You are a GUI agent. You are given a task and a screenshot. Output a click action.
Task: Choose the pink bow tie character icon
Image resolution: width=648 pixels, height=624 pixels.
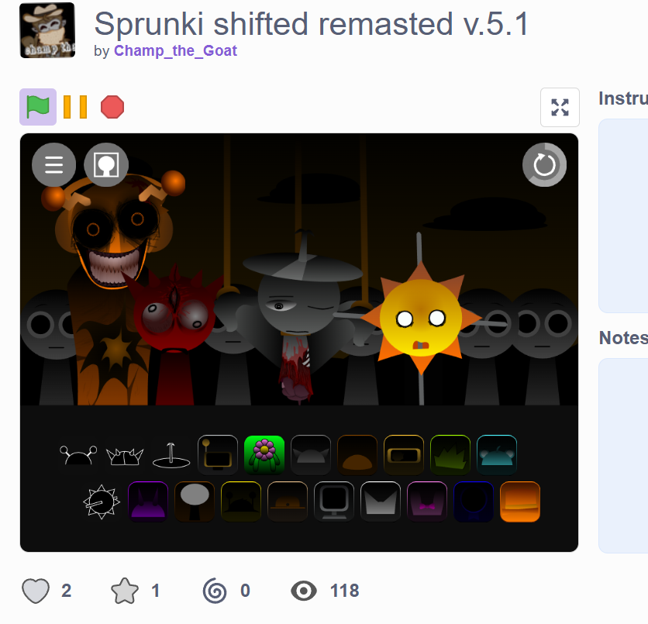(427, 502)
